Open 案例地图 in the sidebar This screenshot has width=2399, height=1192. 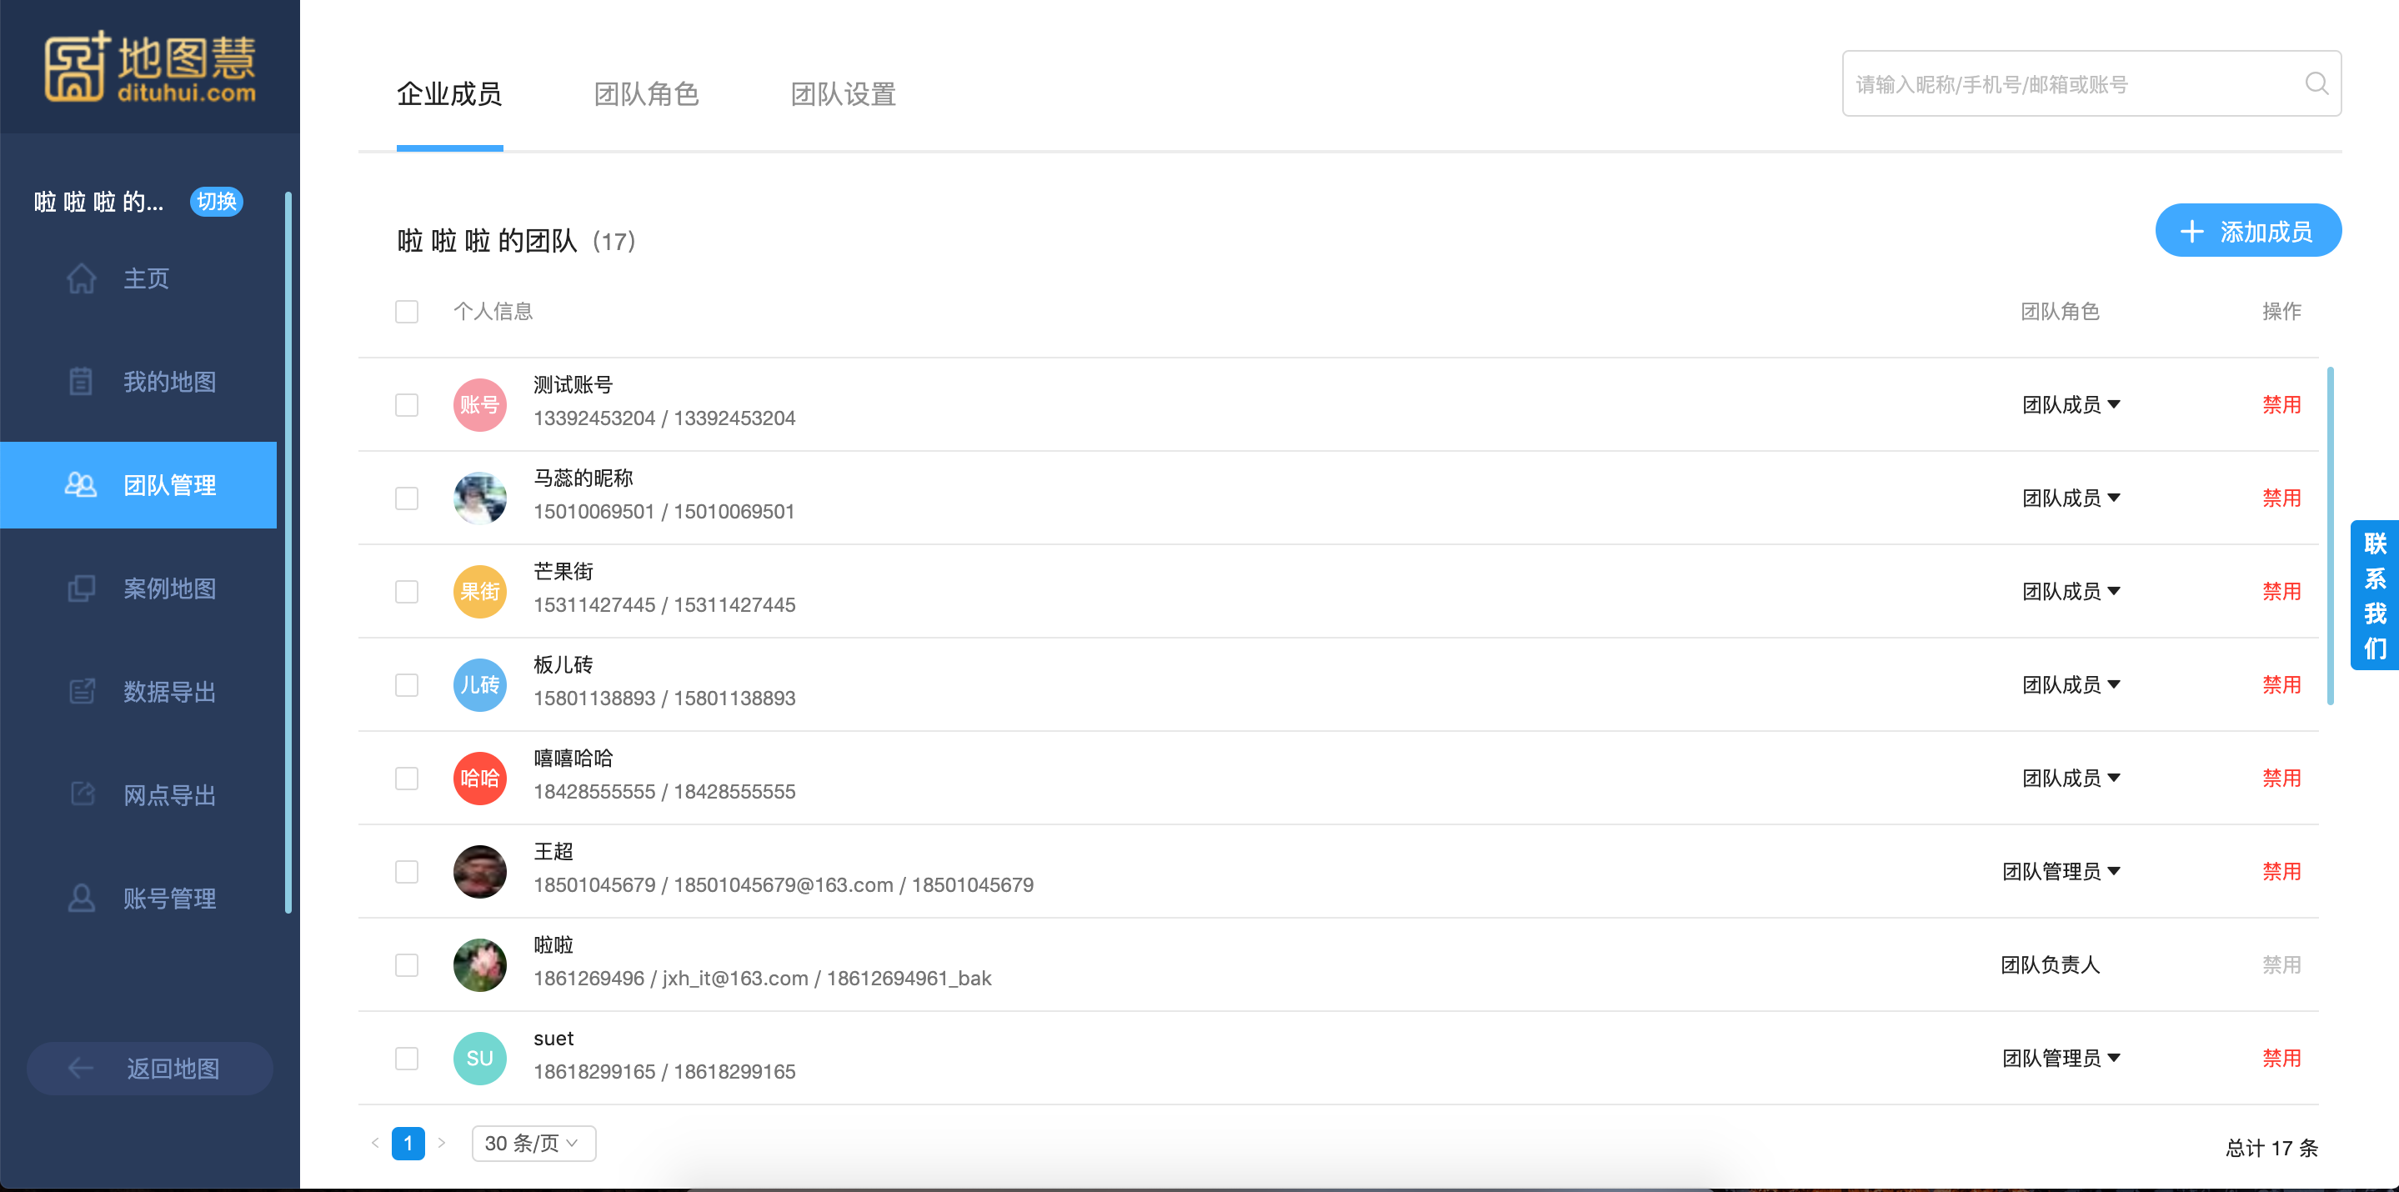(138, 588)
